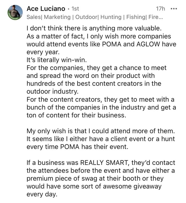This screenshot has width=186, height=203.
Task: Click the line "It's literally win-win."
Action: click(x=57, y=60)
